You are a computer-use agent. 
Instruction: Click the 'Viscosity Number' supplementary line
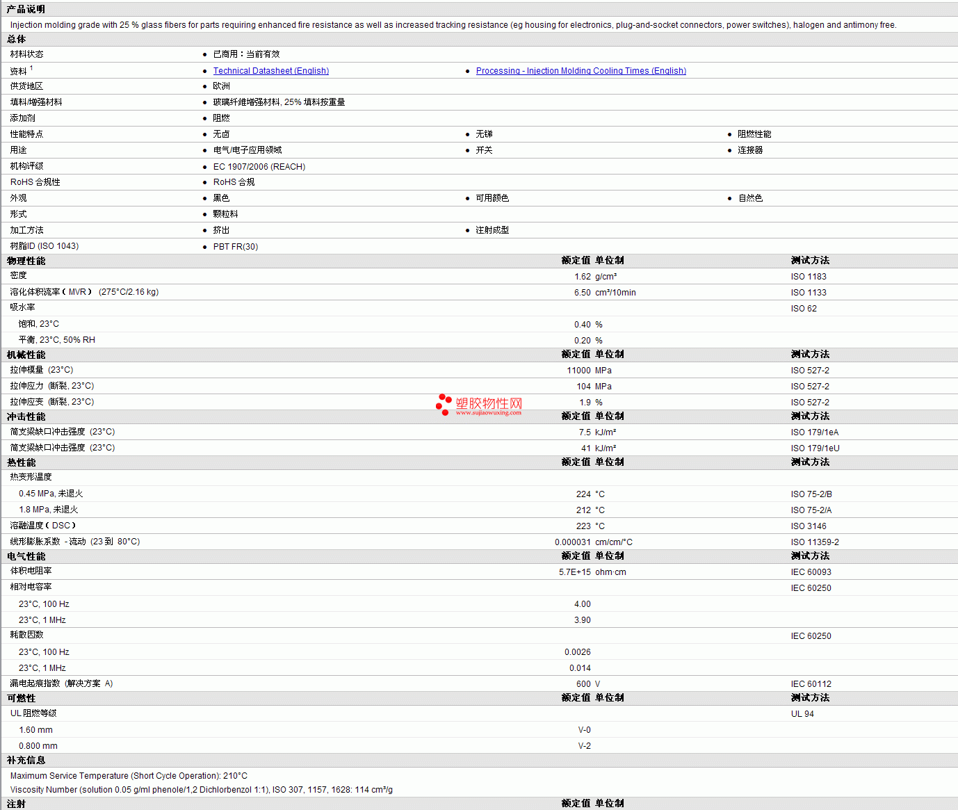[x=202, y=790]
